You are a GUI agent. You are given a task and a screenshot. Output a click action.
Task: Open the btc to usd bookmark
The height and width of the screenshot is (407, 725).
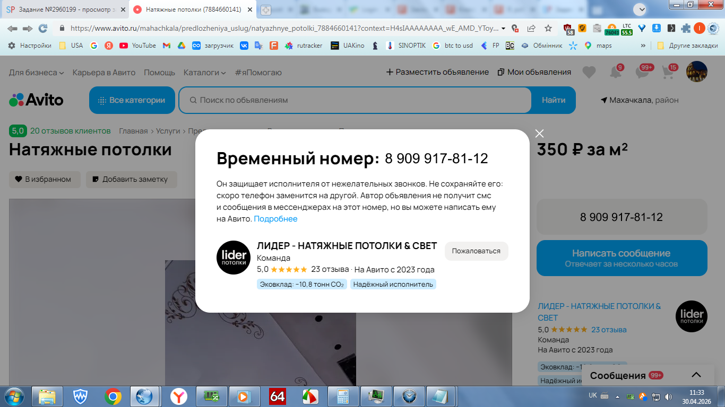click(x=452, y=46)
